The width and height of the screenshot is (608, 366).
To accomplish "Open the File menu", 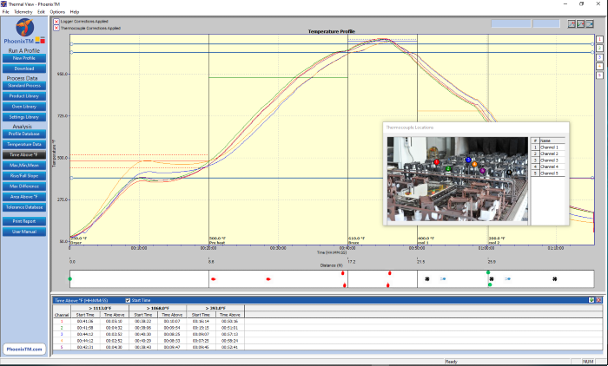I will [x=5, y=12].
